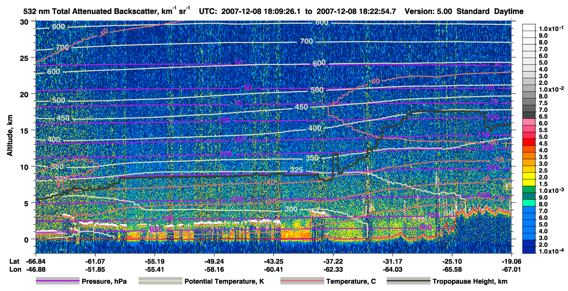The width and height of the screenshot is (568, 291).
Task: Click latitude value -25.10
Action: [452, 261]
